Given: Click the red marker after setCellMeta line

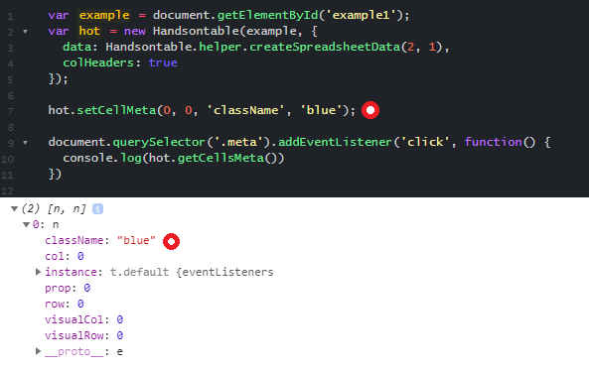Looking at the screenshot, I should tap(370, 110).
